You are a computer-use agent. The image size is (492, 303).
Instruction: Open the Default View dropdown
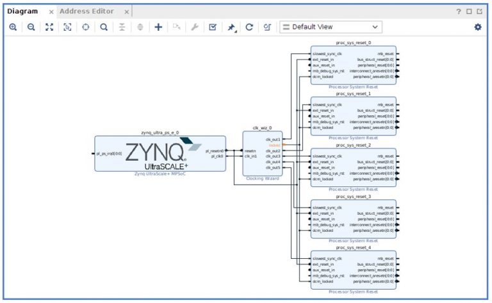(331, 27)
